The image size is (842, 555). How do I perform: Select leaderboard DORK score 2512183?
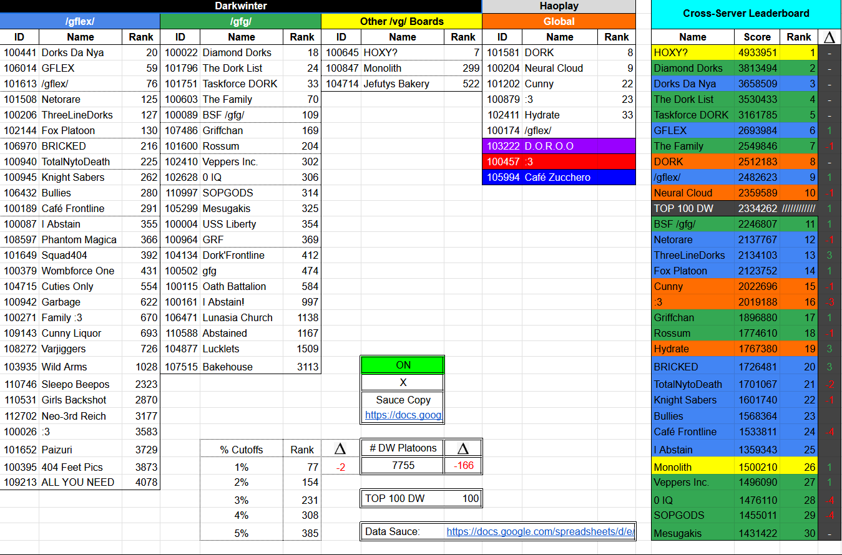(x=757, y=162)
